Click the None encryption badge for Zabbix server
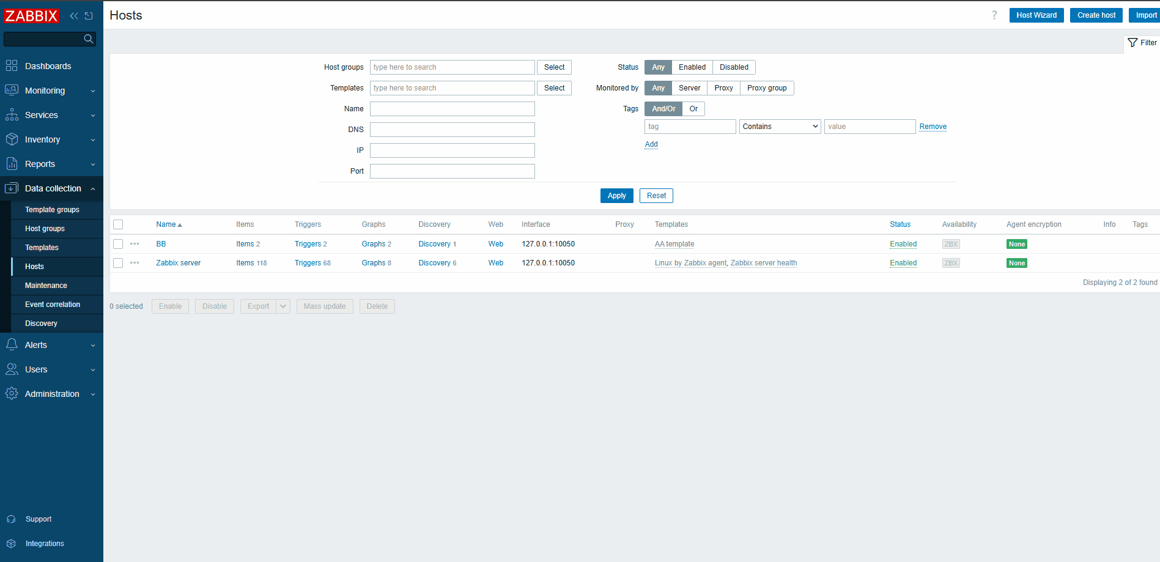 [1017, 263]
